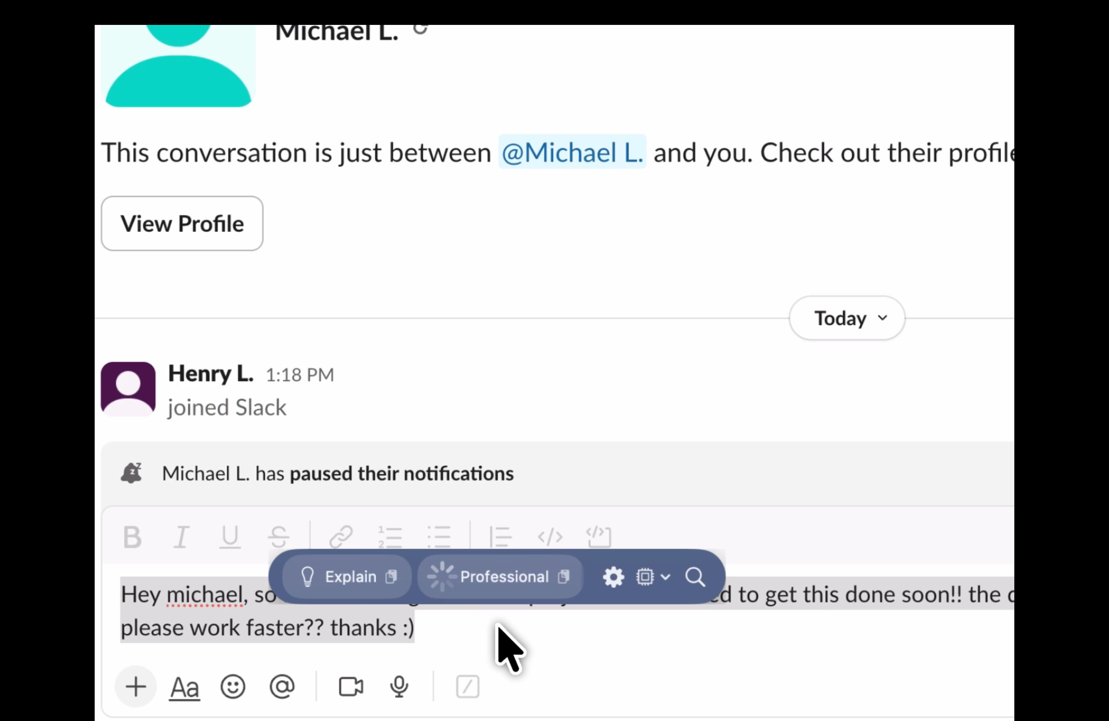
Task: Open the @Michael L. mention link
Action: click(572, 152)
